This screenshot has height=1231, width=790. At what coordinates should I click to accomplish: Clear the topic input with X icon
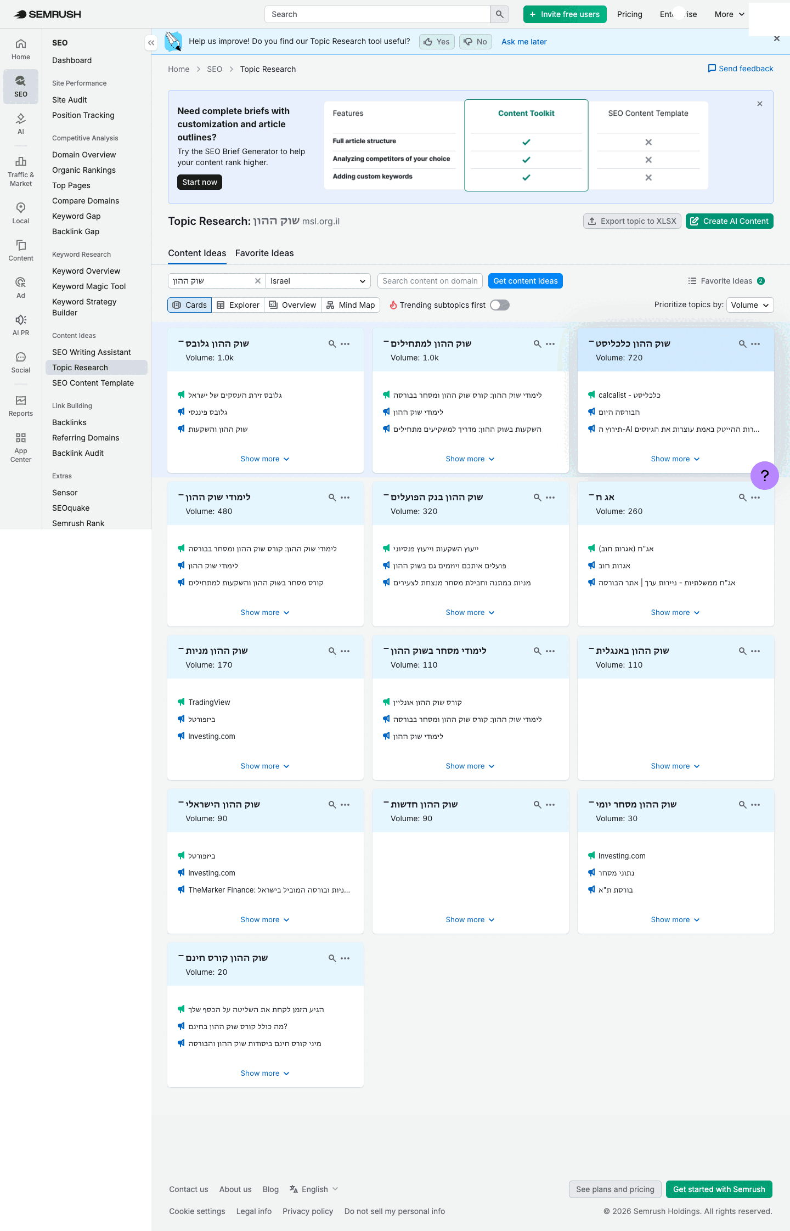(x=258, y=281)
